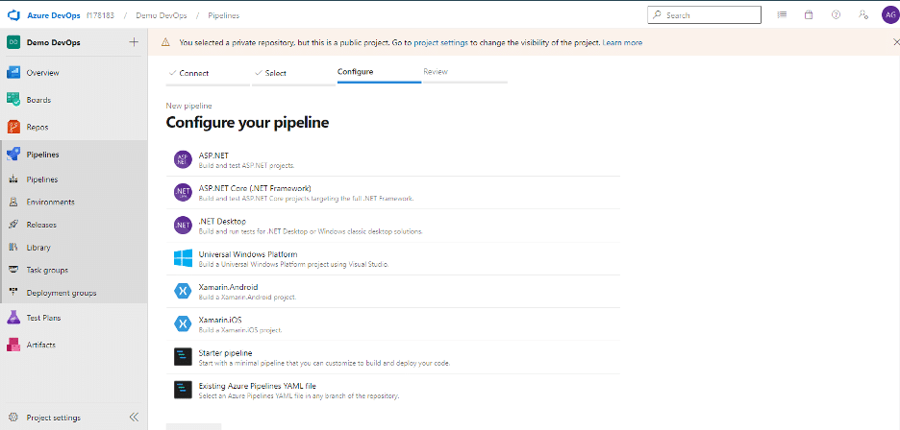Click the Deployment groups icon
The width and height of the screenshot is (900, 430).
click(13, 293)
